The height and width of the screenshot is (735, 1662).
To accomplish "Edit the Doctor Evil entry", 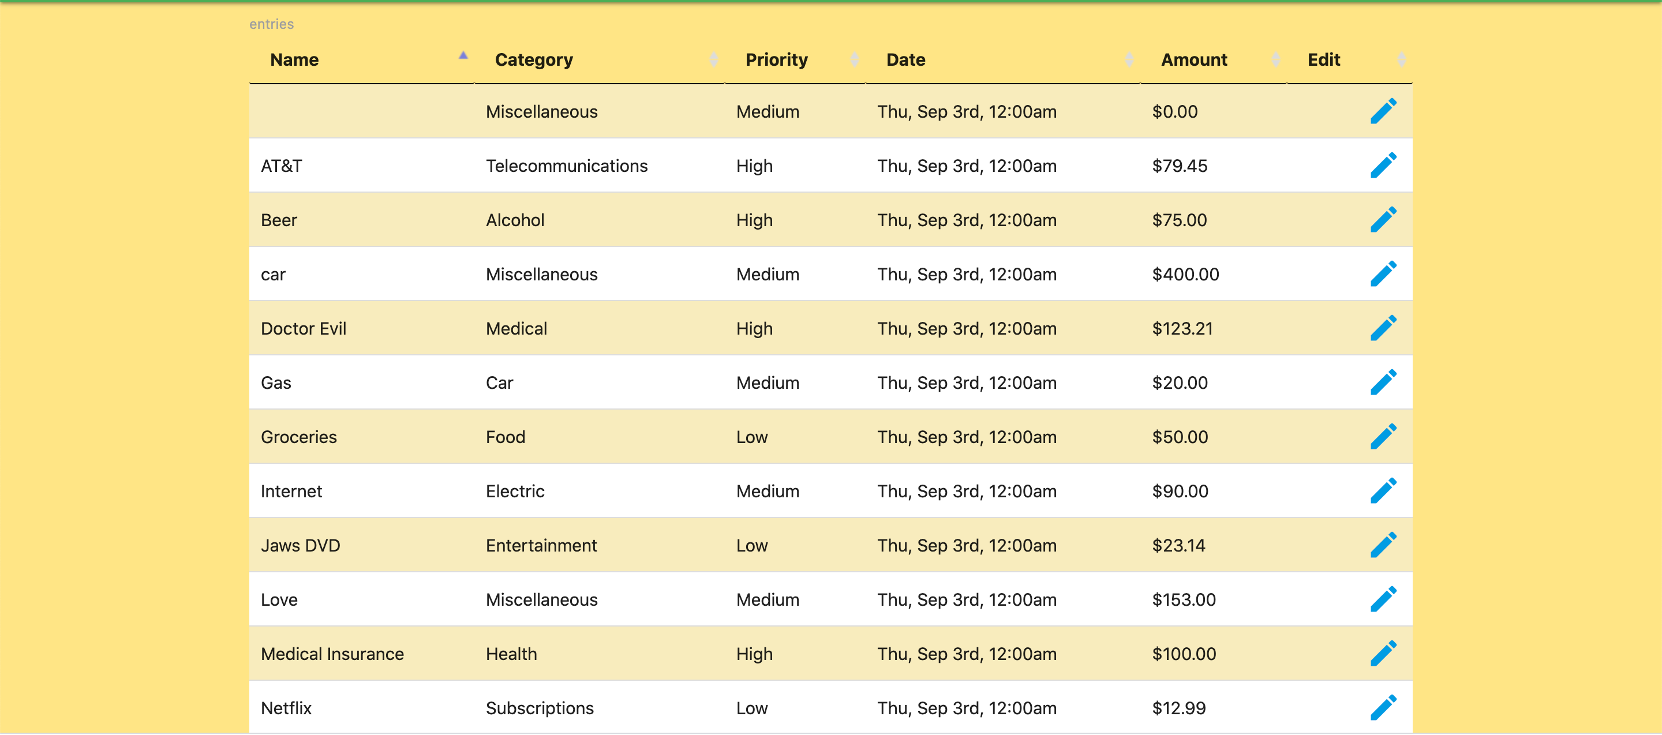I will pyautogui.click(x=1383, y=328).
